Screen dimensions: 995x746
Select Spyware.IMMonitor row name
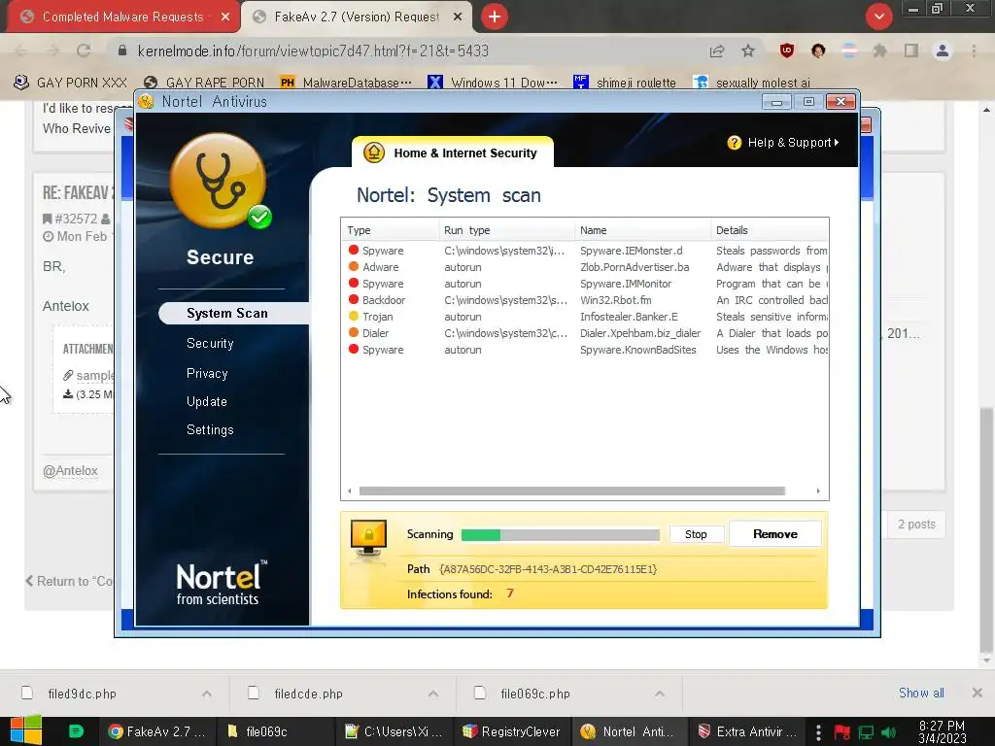coord(625,284)
